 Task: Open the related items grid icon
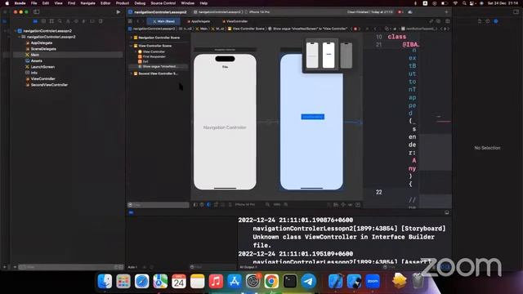pyautogui.click(x=130, y=21)
